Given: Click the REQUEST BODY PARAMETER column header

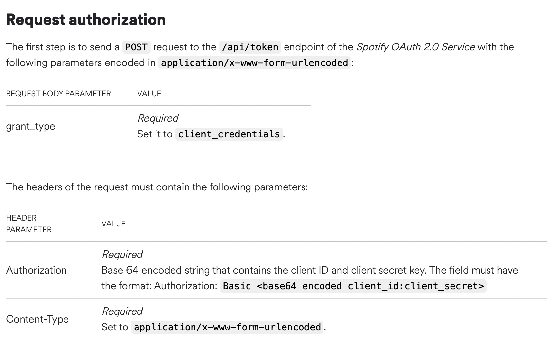Looking at the screenshot, I should click(58, 94).
